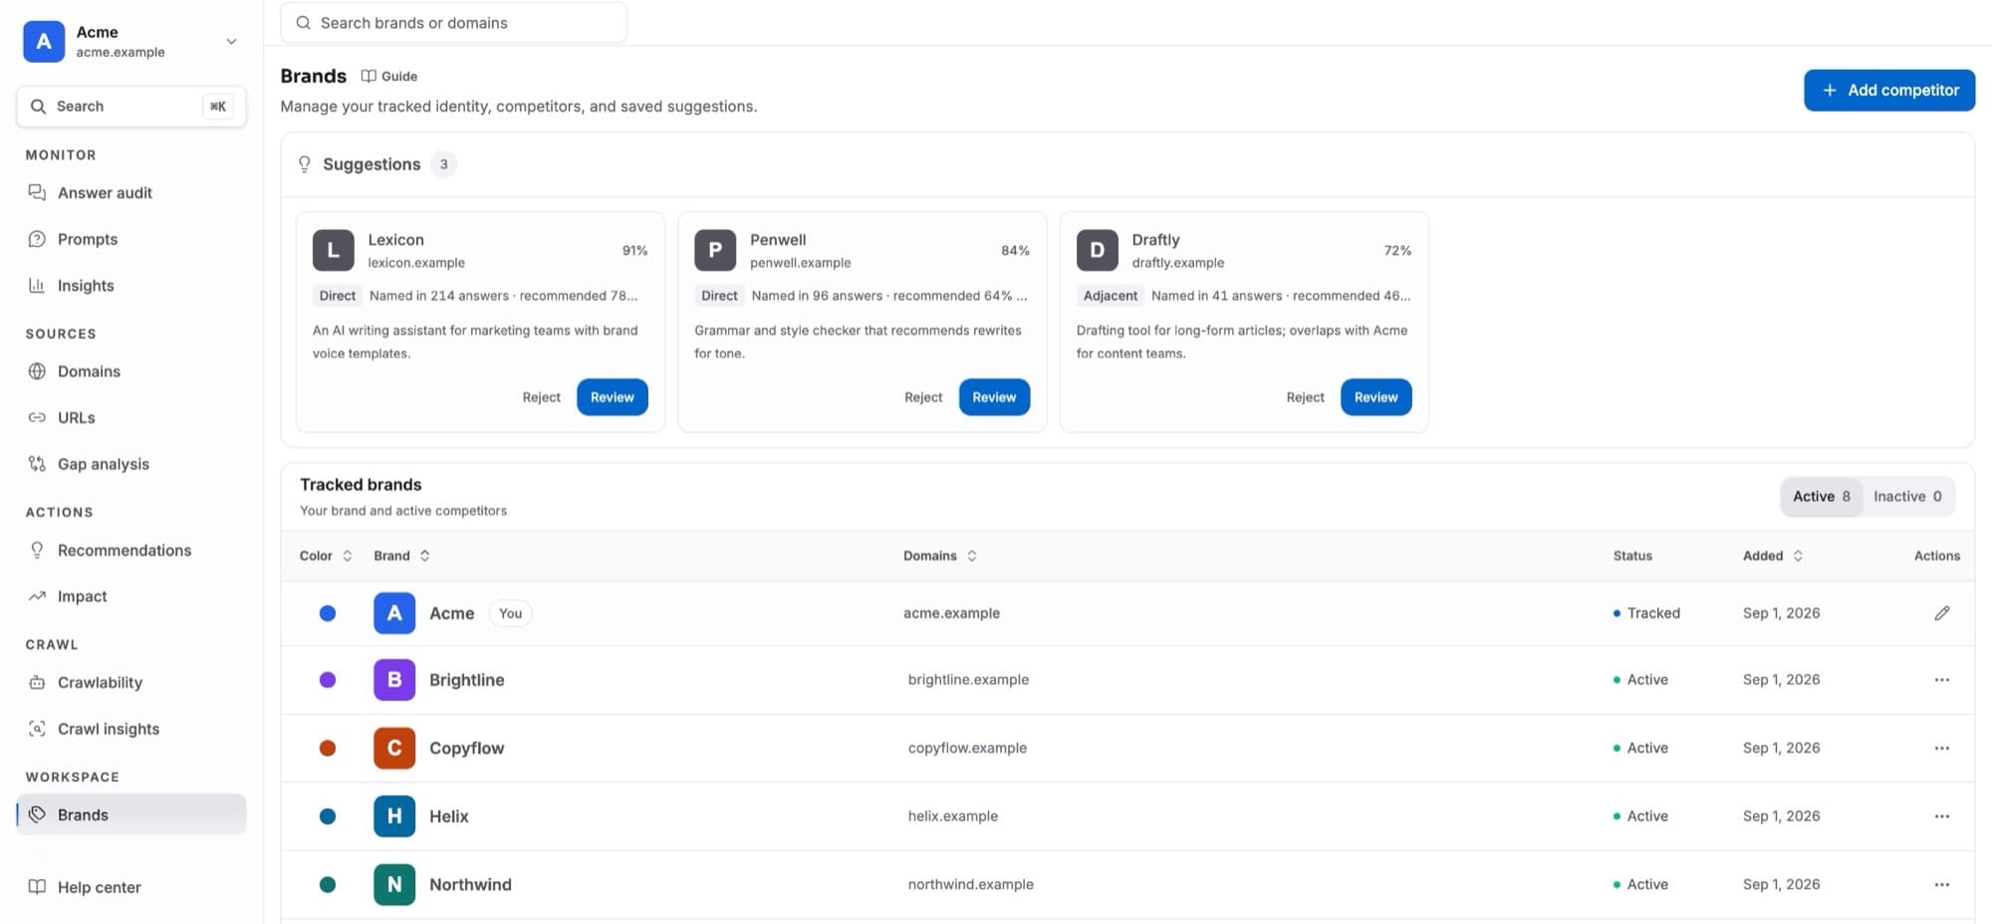Viewport: 1992px width, 924px height.
Task: Reject the Penwell suggestion
Action: [923, 397]
